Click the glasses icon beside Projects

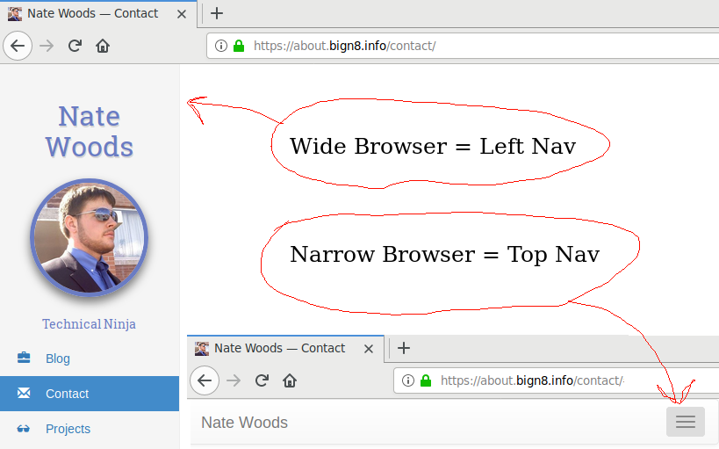(24, 429)
